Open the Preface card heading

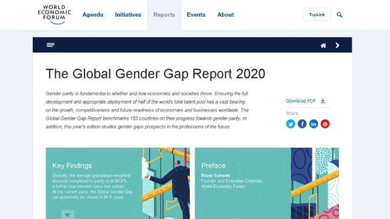(213, 165)
